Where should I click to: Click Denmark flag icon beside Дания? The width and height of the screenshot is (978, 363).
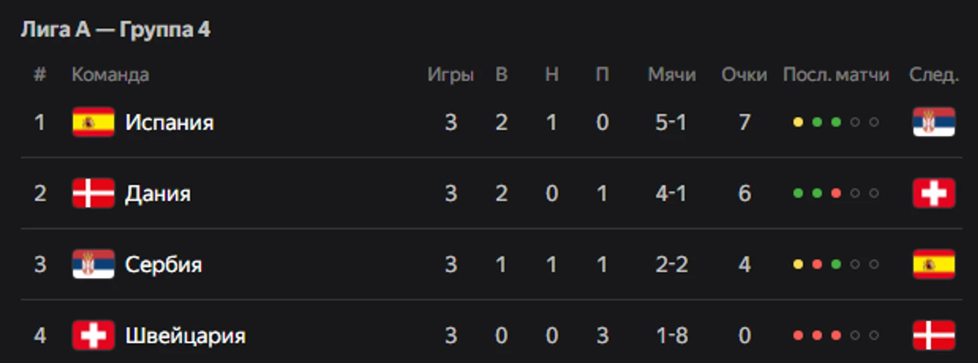pyautogui.click(x=93, y=194)
